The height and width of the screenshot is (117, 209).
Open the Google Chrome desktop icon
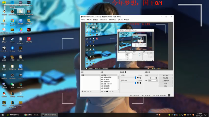(12, 22)
